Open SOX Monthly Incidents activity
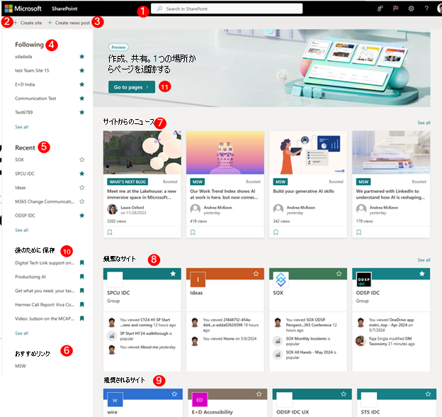Viewport: 442px width, 417px height. click(308, 341)
